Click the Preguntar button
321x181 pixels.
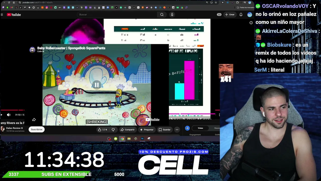pyautogui.click(x=147, y=130)
